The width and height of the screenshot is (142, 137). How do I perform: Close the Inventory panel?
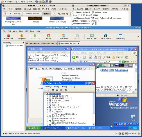click(23, 43)
